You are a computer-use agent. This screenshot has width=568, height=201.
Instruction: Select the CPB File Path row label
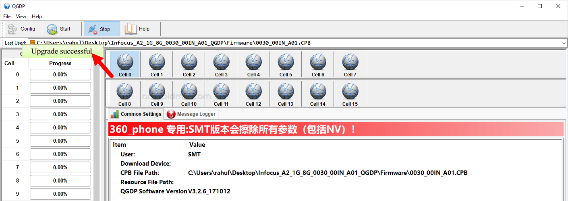[x=140, y=172]
